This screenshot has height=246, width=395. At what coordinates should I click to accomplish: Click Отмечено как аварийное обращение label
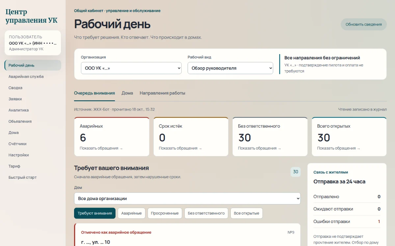(x=116, y=232)
